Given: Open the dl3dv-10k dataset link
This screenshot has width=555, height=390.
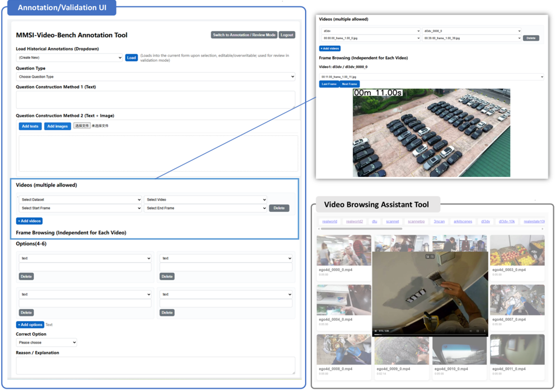Looking at the screenshot, I should click(507, 221).
